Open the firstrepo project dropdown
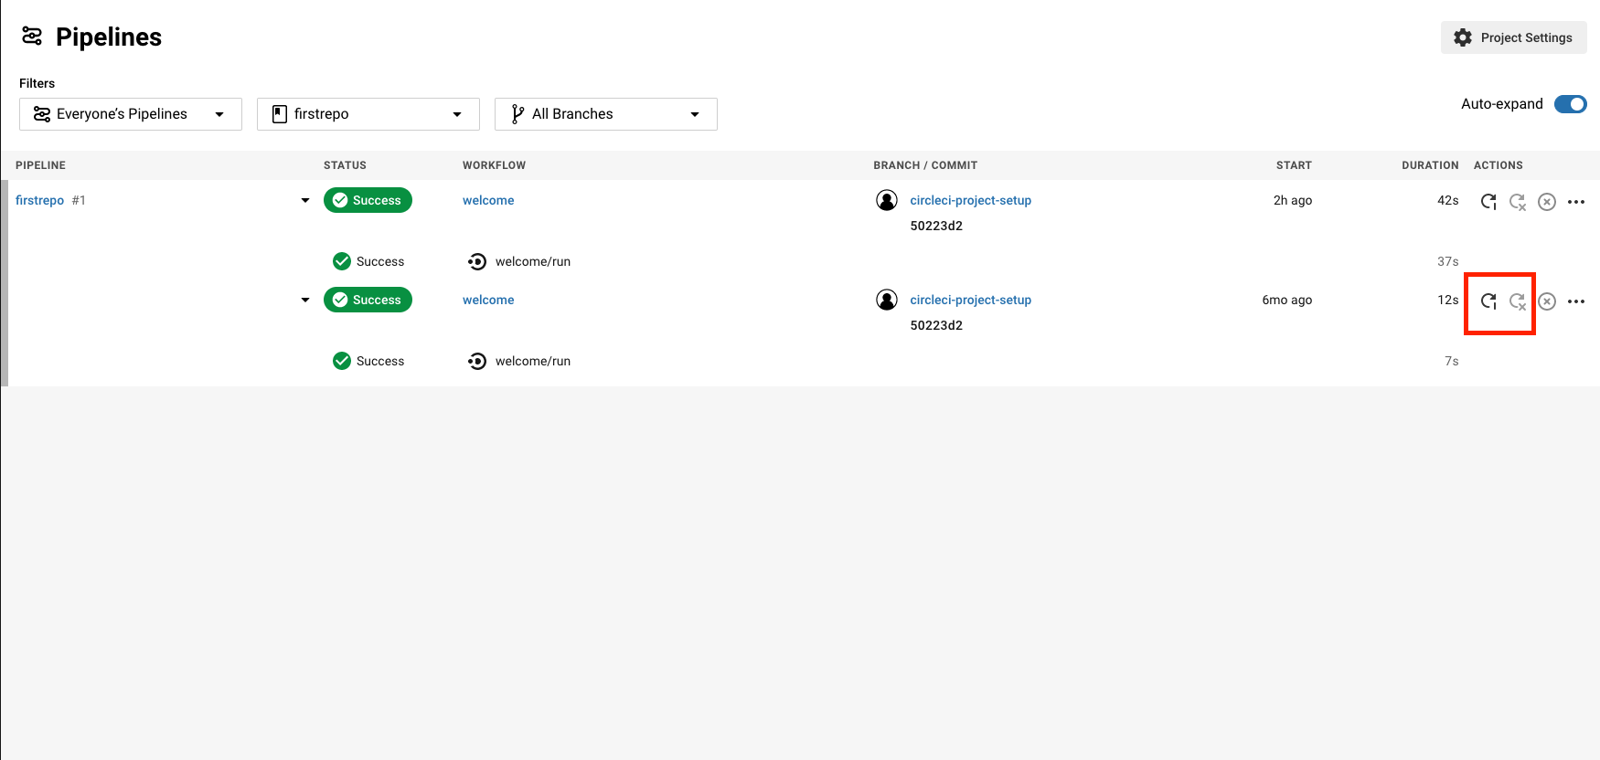 tap(368, 114)
